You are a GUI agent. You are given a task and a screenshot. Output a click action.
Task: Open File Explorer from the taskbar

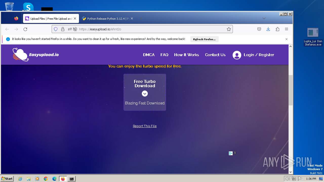point(29,179)
